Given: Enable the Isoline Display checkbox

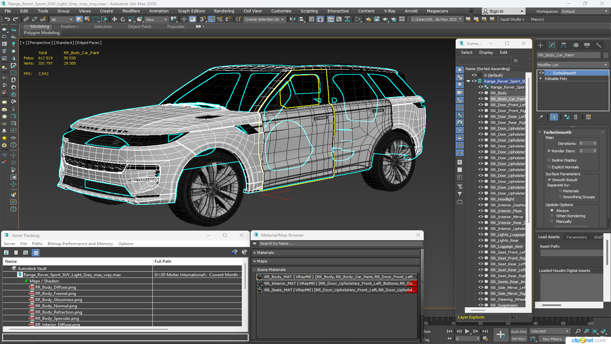Looking at the screenshot, I should [549, 160].
